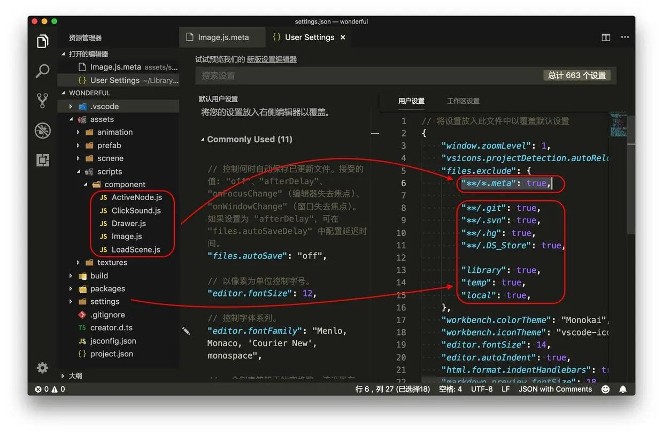
Task: Open the Extensions view
Action: point(43,160)
